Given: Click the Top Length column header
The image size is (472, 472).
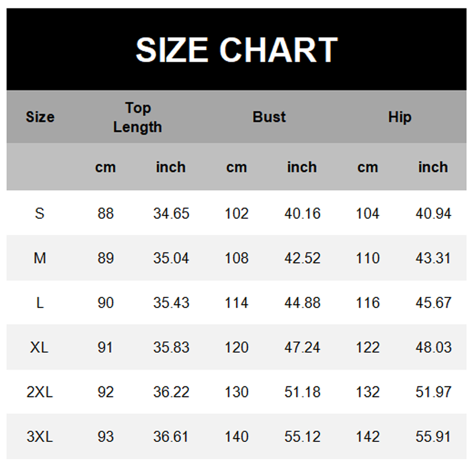Looking at the screenshot, I should coord(137,117).
